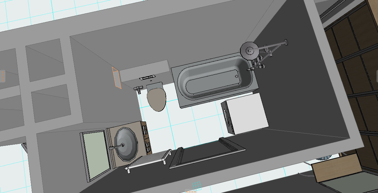The width and height of the screenshot is (378, 193).
Task: Select the bathtub drain hole
Action: point(236,76)
